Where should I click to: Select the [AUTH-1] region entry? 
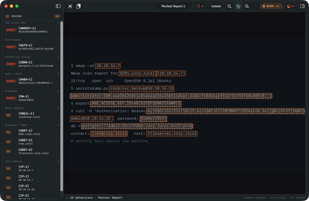click(x=31, y=47)
